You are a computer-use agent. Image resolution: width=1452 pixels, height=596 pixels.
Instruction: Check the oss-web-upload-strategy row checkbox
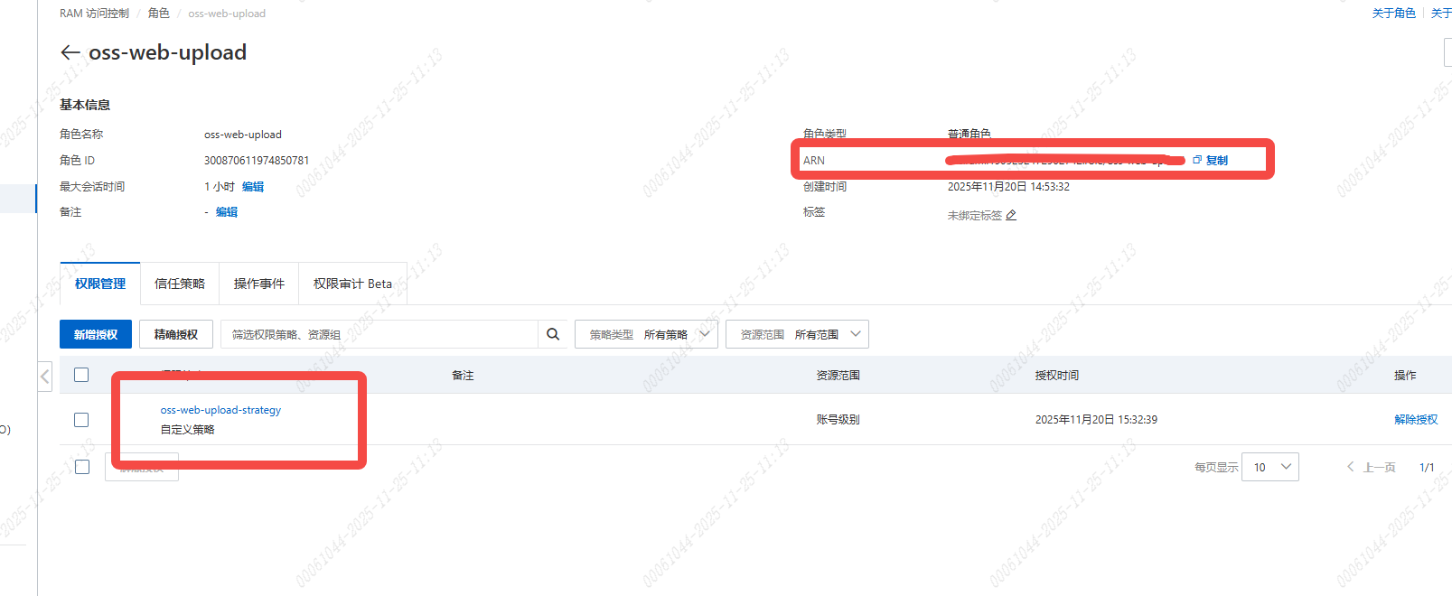coord(81,420)
